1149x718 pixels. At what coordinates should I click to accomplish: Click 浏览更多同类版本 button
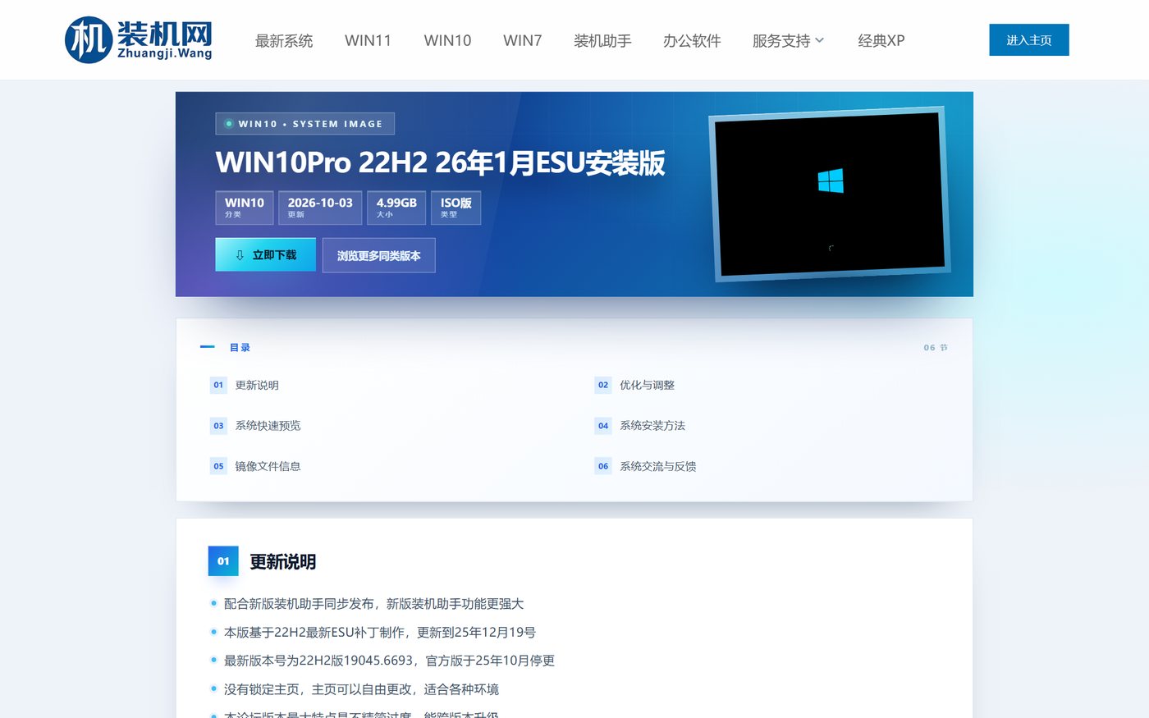(x=378, y=255)
